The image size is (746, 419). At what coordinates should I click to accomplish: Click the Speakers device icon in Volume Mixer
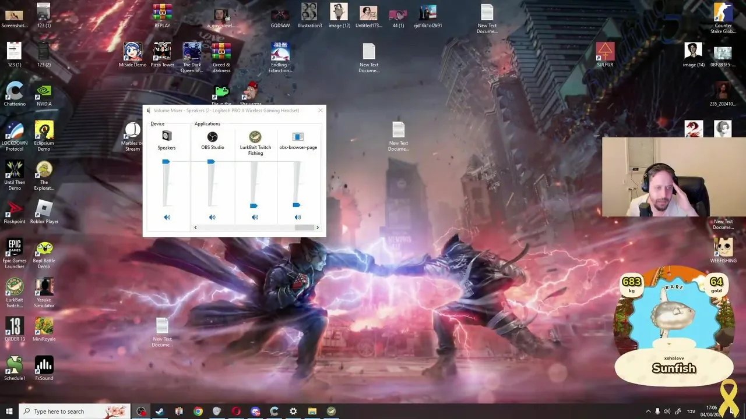167,136
